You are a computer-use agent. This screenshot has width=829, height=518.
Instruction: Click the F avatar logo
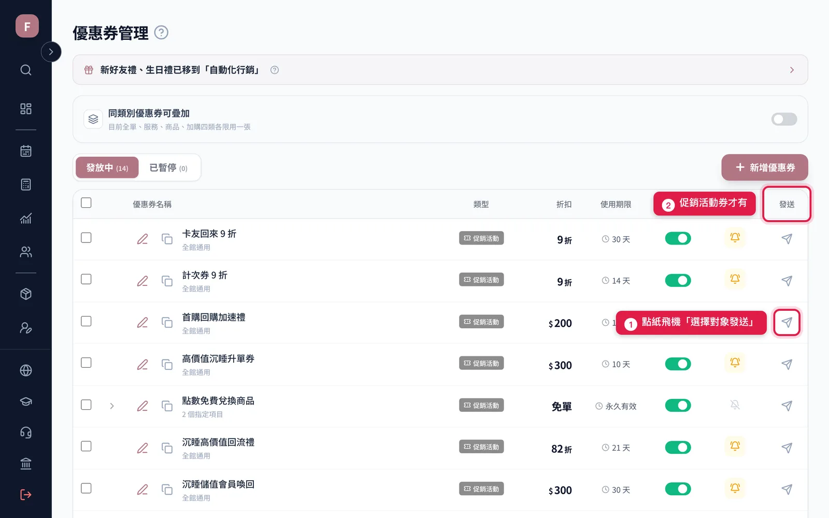click(x=27, y=26)
